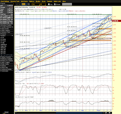Screen dimensions: 121x114
Task: Click third down-arrow icon above Option Controls
Action: coord(8,55)
